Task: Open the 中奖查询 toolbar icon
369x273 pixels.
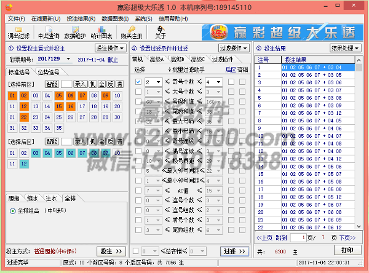Action: 49,33
